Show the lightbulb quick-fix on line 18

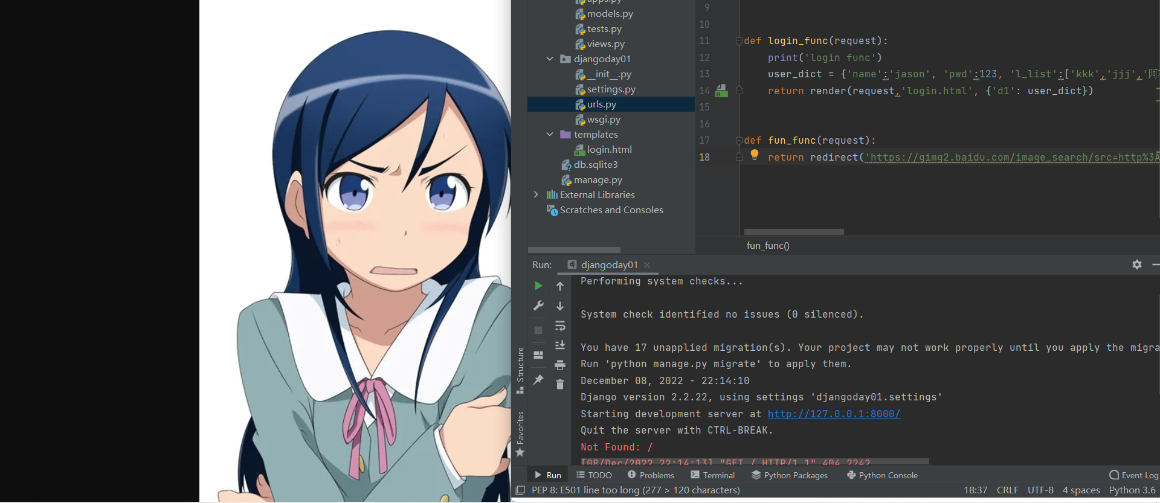pos(755,154)
